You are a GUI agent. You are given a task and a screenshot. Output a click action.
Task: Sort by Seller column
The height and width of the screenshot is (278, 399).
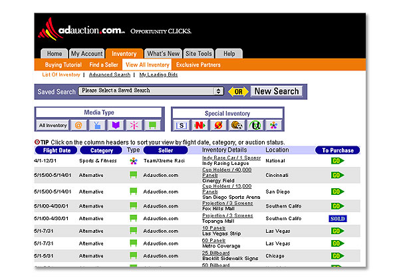tap(166, 150)
